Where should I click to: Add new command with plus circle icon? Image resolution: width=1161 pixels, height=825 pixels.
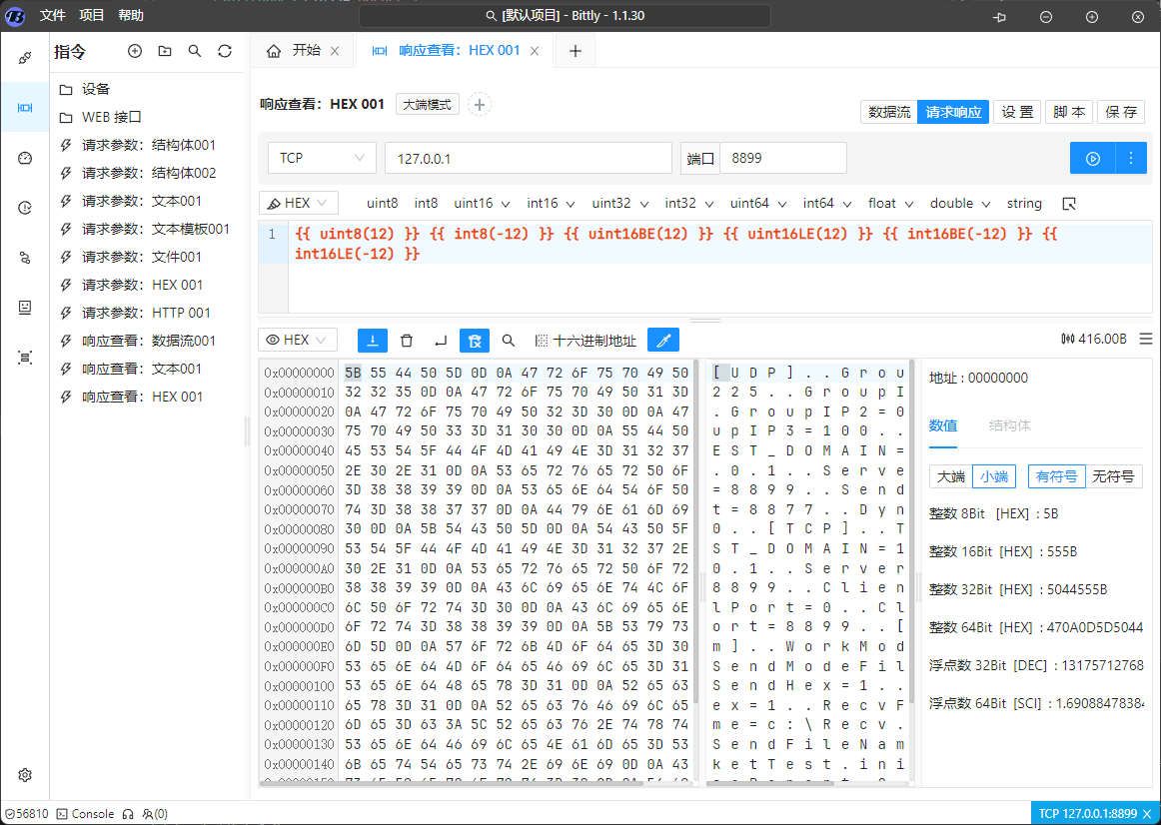click(x=135, y=51)
